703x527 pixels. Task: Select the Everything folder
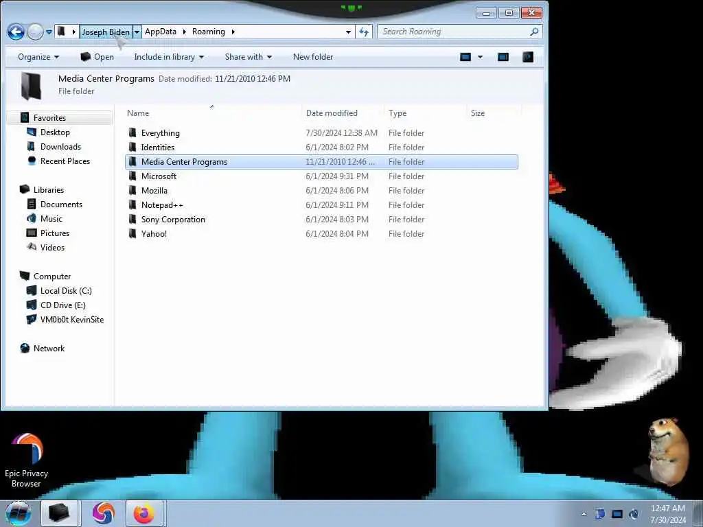[x=160, y=133]
